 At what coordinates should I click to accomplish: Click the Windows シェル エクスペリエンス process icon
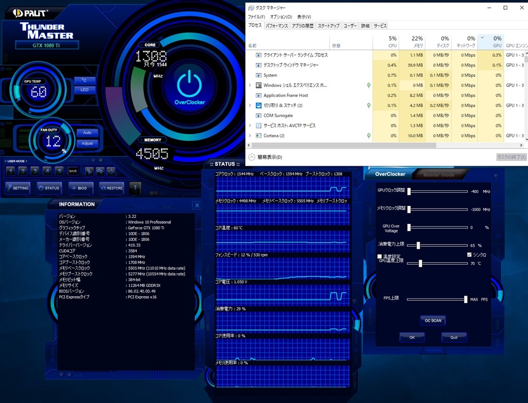(x=259, y=85)
